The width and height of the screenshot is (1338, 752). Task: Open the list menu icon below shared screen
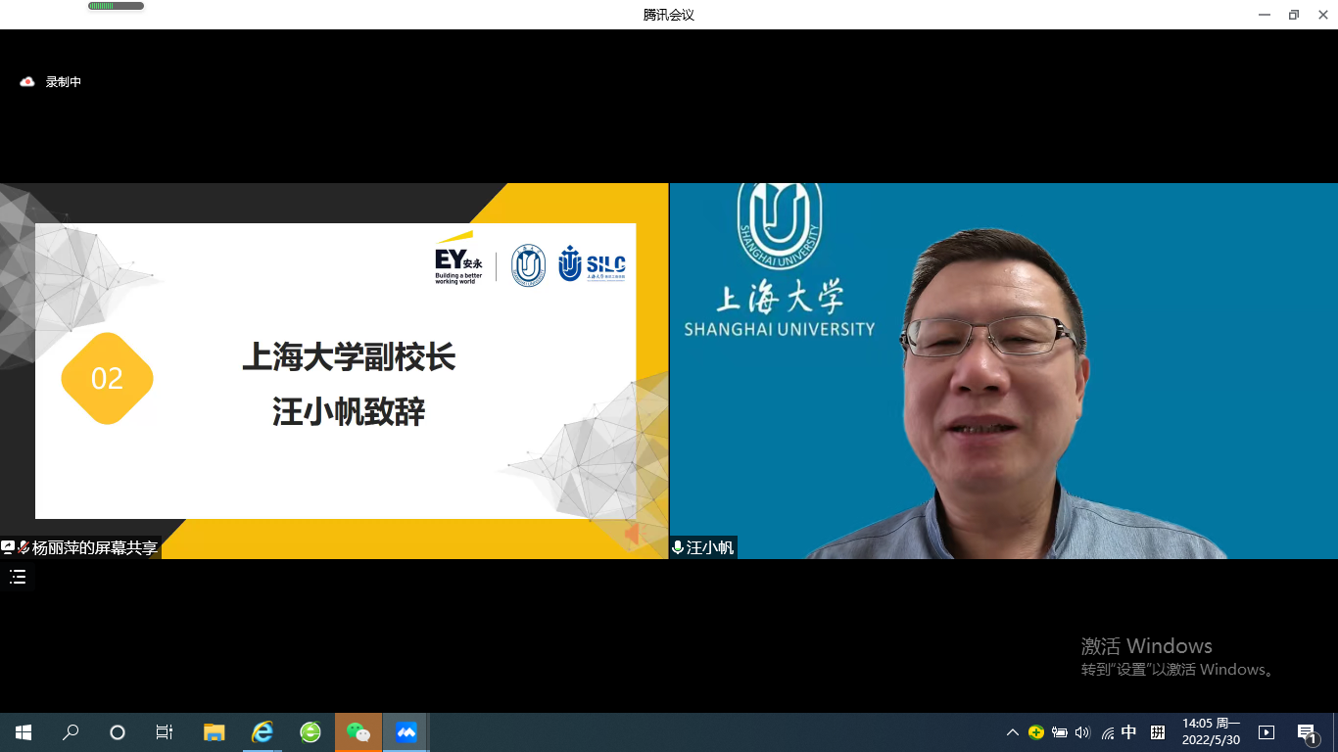(18, 577)
